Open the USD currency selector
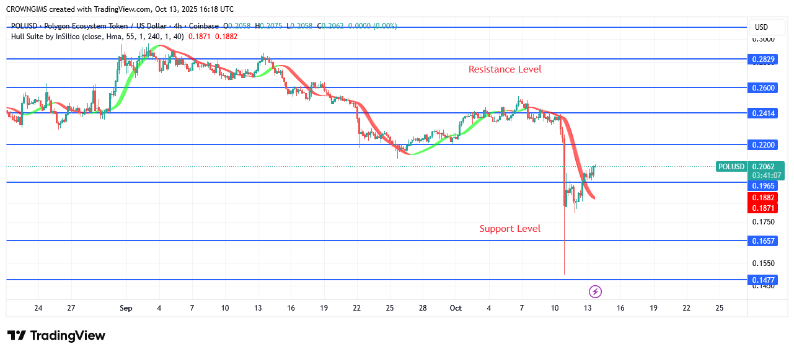The width and height of the screenshot is (794, 354). point(761,27)
